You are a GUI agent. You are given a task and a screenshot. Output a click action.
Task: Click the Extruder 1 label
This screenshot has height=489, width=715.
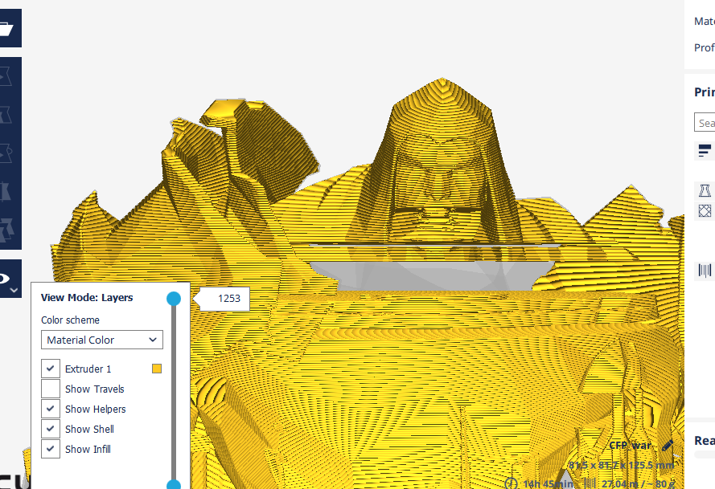coord(88,369)
